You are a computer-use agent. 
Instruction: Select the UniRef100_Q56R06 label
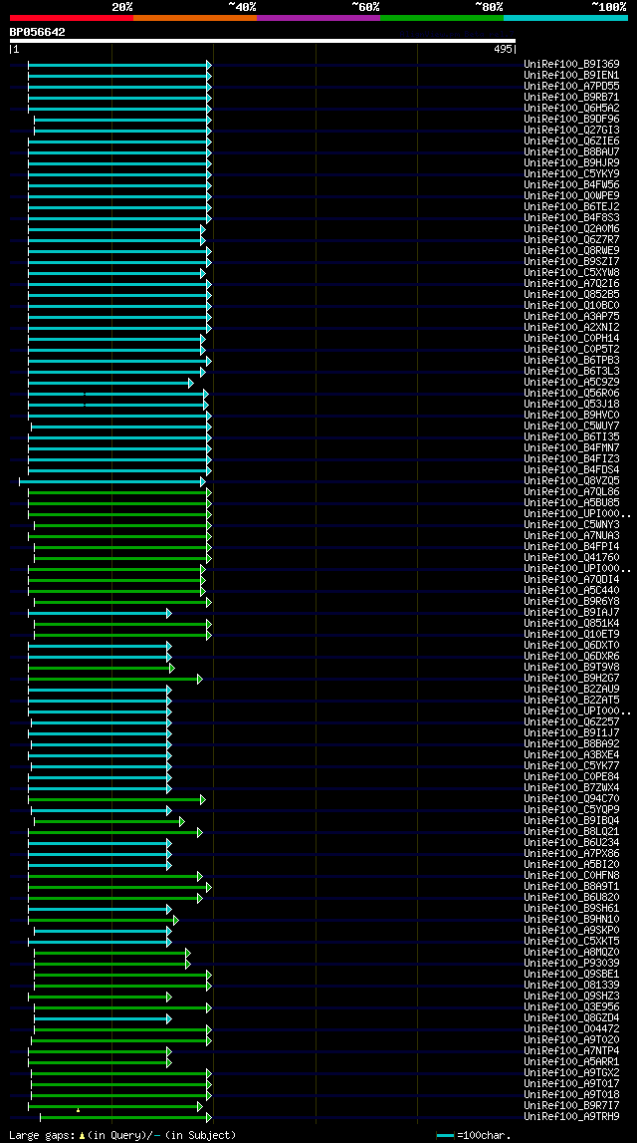571,393
